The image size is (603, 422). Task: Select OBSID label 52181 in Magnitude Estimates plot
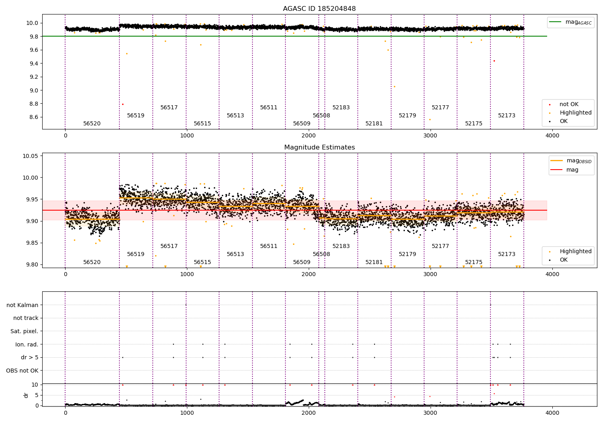coord(374,262)
